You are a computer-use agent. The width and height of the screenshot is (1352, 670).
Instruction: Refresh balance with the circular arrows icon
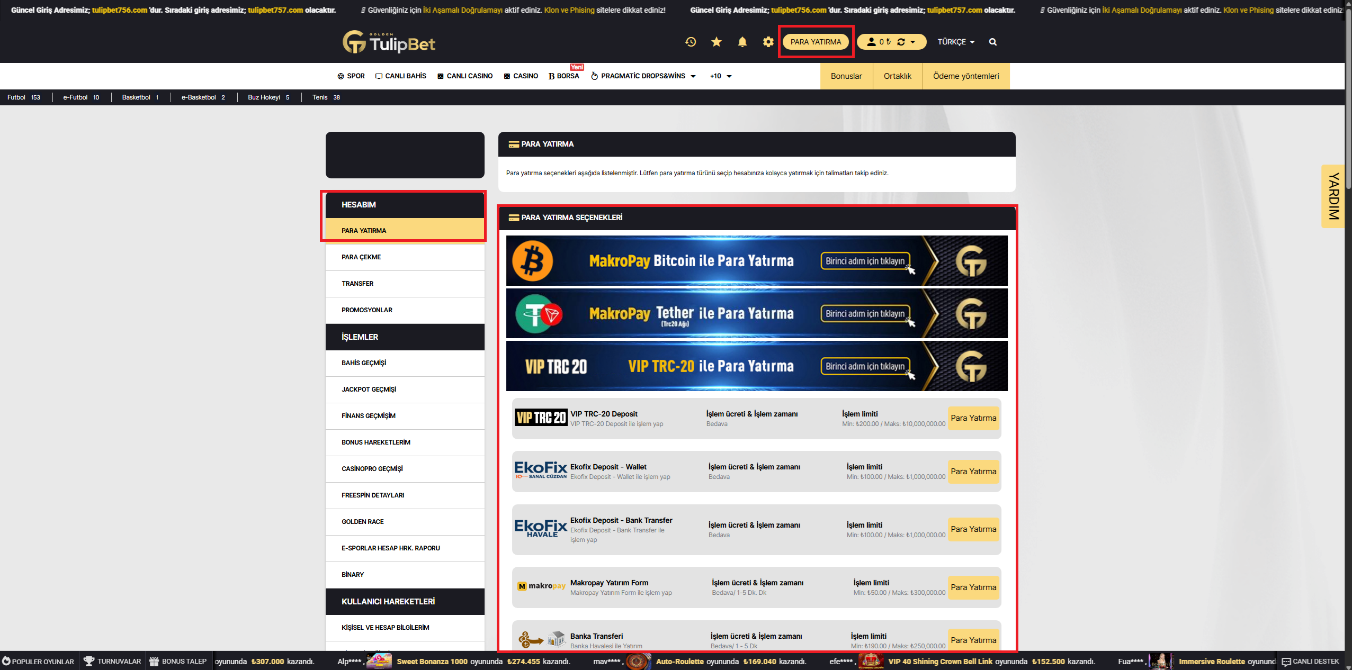tap(901, 42)
